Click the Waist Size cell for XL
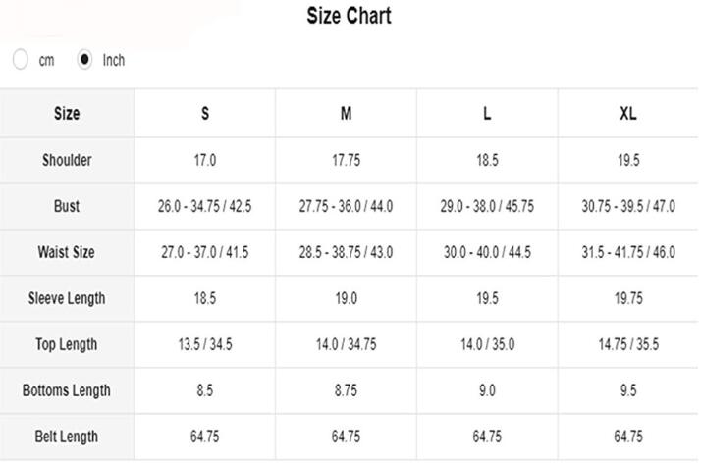Image resolution: width=701 pixels, height=463 pixels. pos(628,252)
